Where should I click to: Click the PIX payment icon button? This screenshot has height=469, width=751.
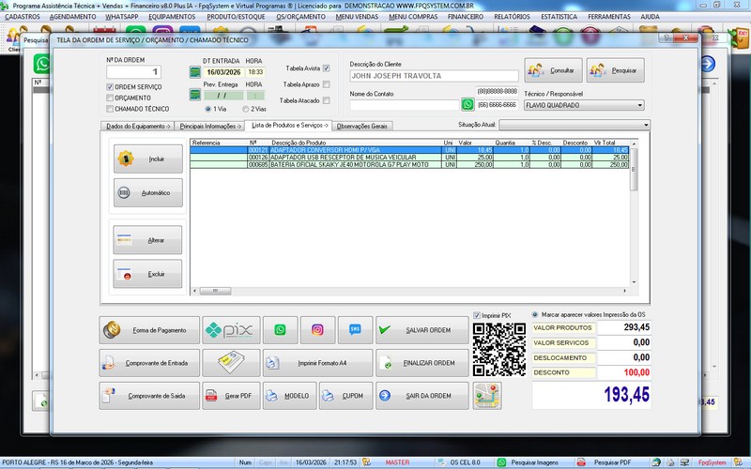230,330
